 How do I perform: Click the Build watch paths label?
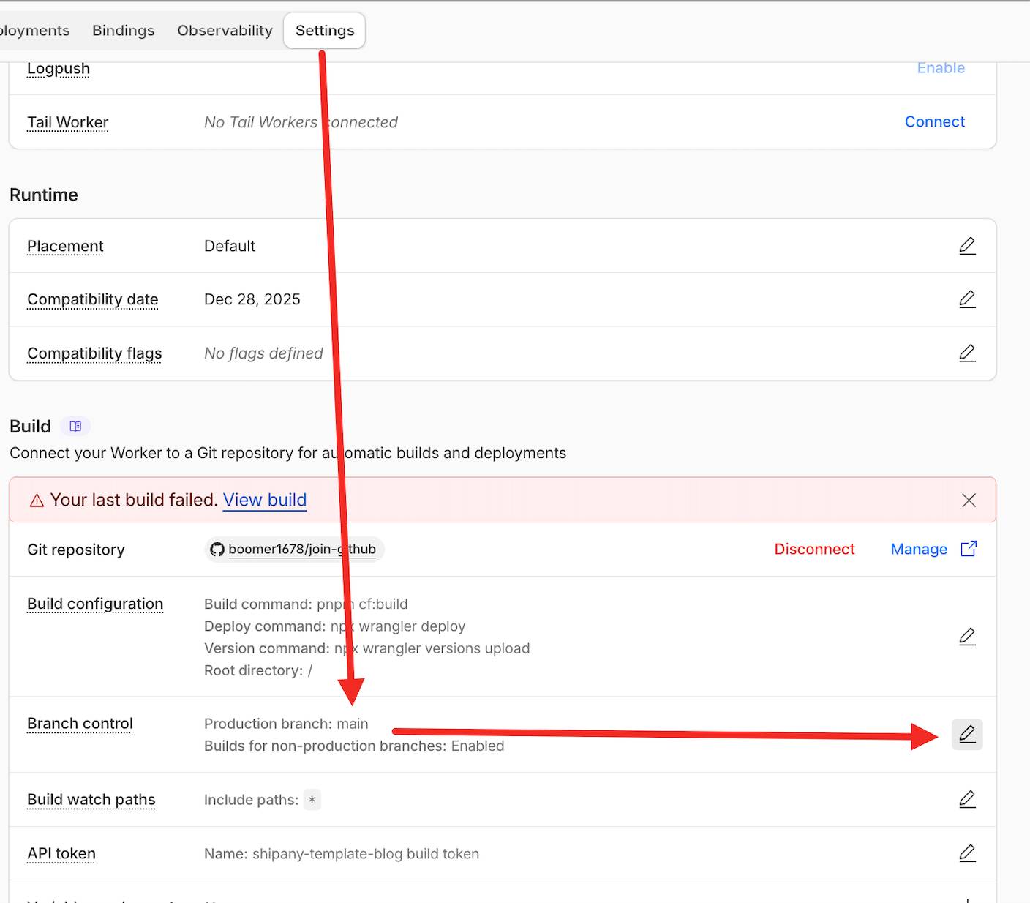click(x=91, y=800)
